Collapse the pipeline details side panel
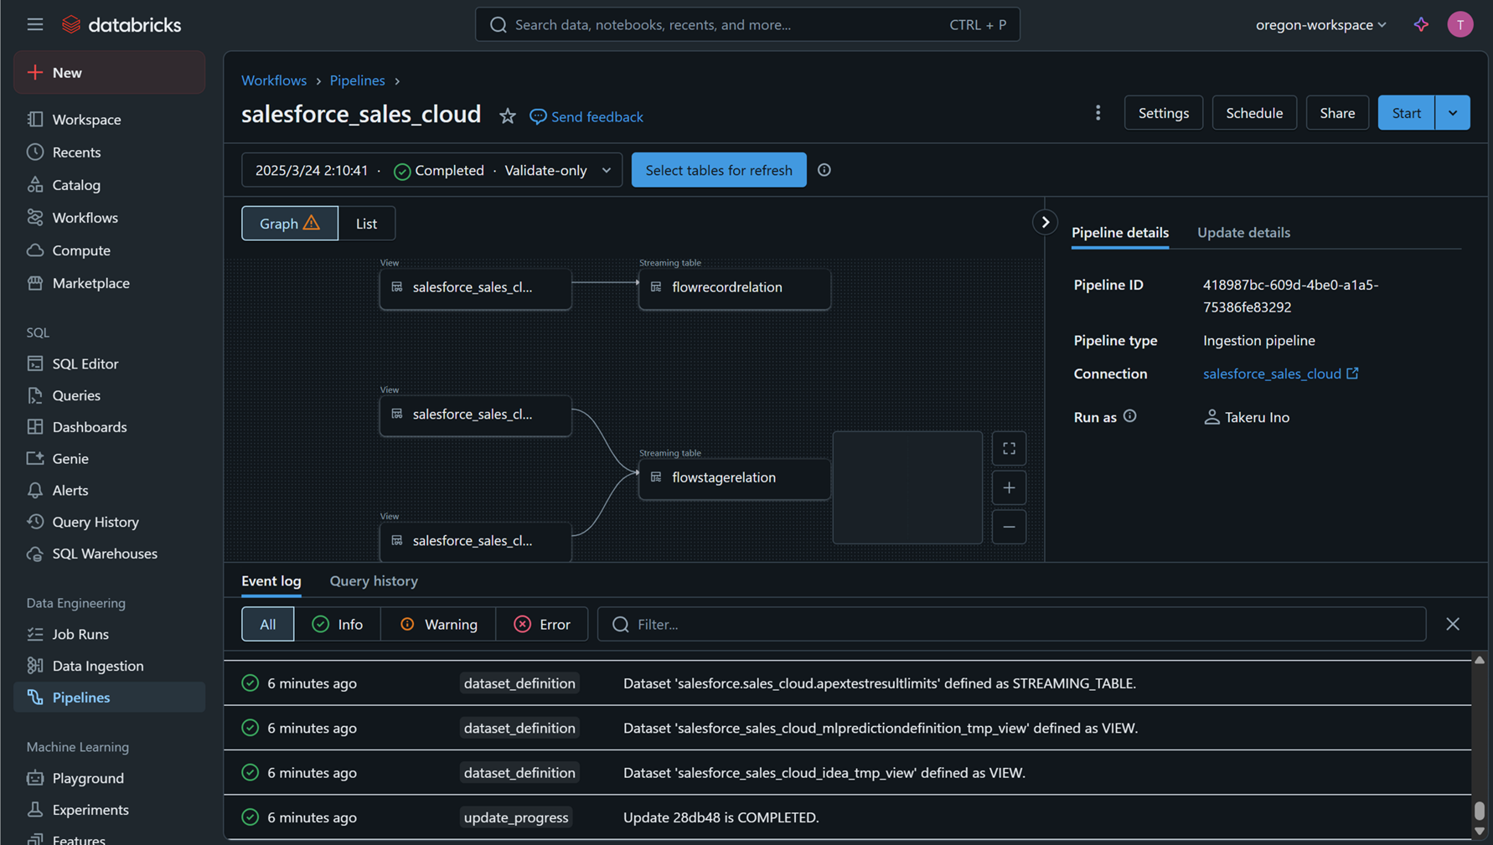This screenshot has width=1493, height=845. (1045, 222)
